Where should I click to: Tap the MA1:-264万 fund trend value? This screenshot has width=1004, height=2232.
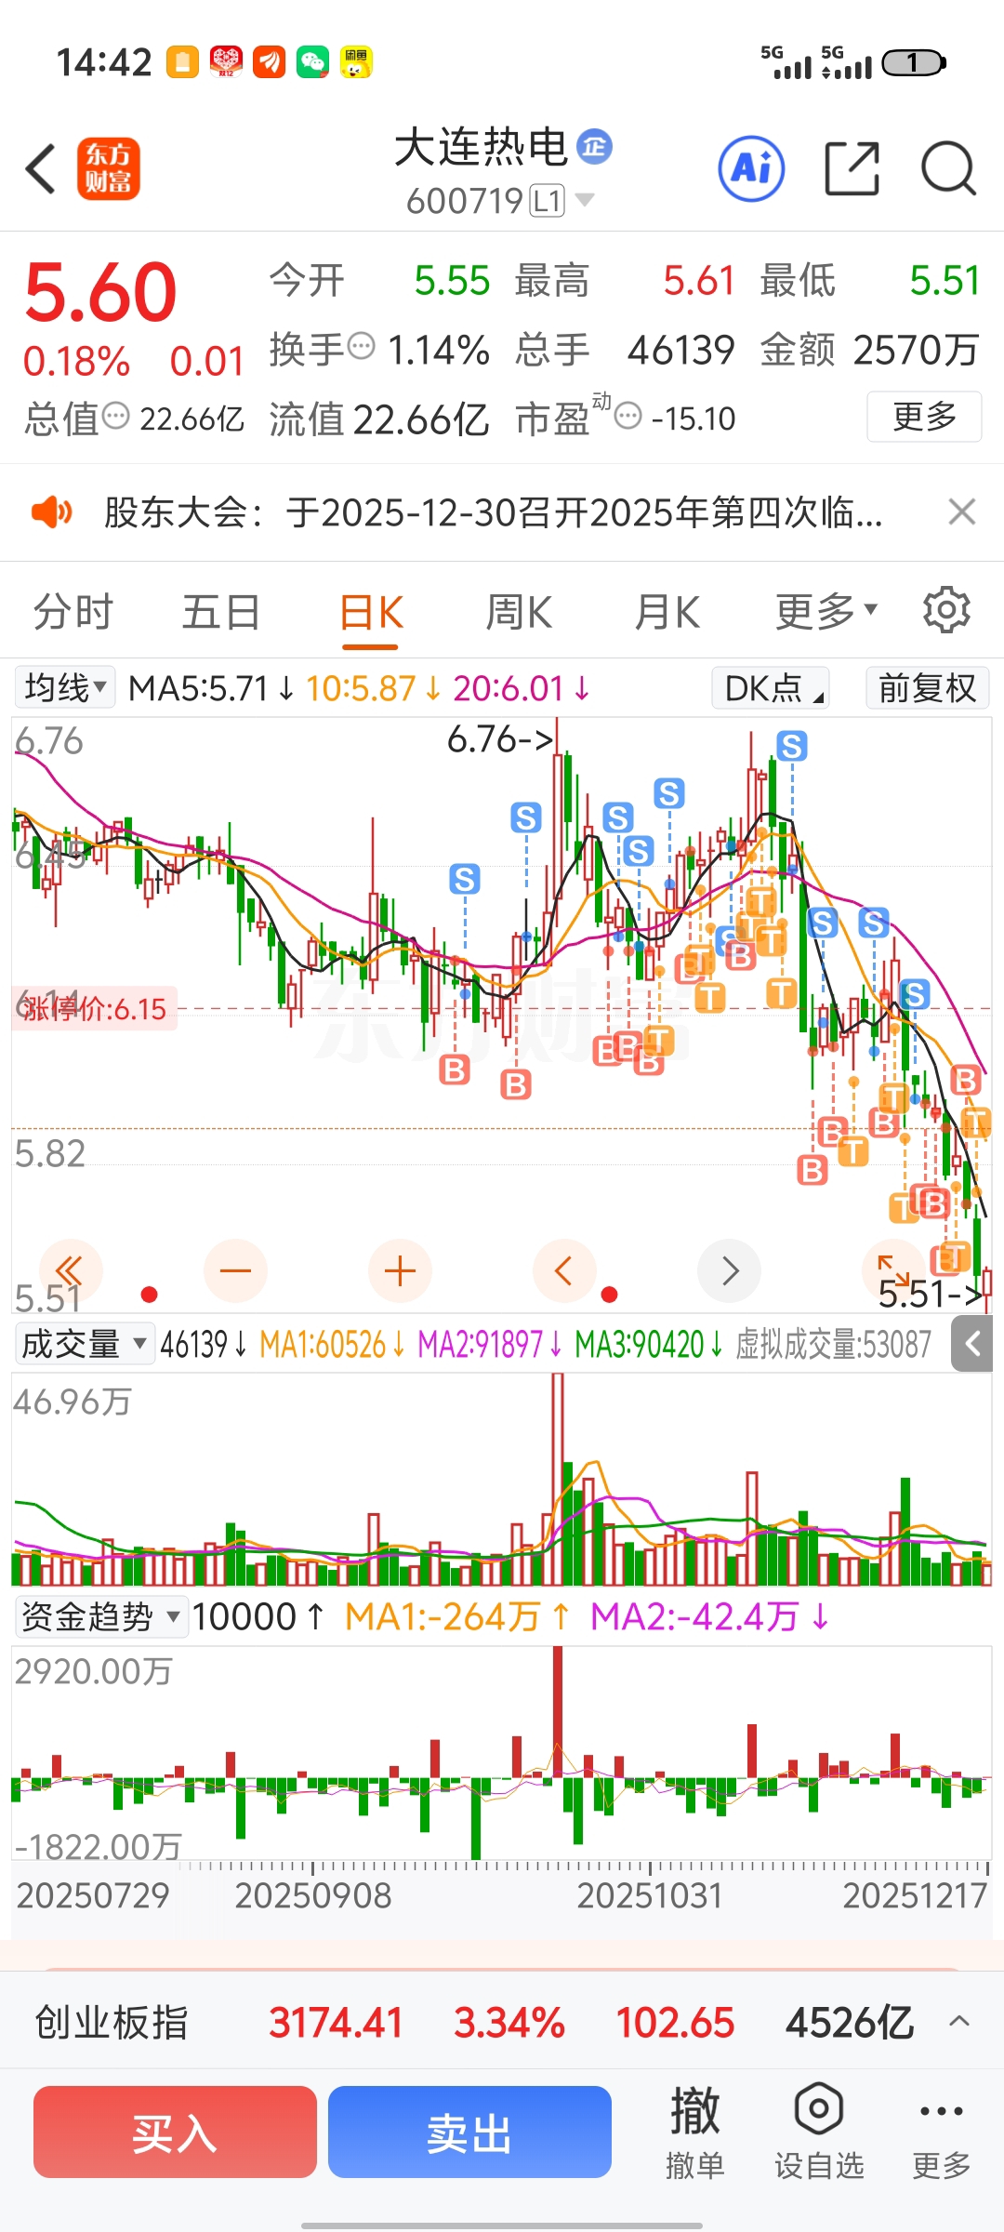point(456,1616)
